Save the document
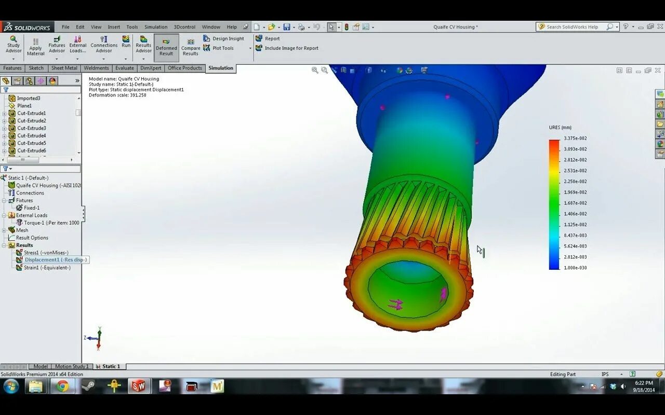Image resolution: width=665 pixels, height=415 pixels. pos(286,27)
